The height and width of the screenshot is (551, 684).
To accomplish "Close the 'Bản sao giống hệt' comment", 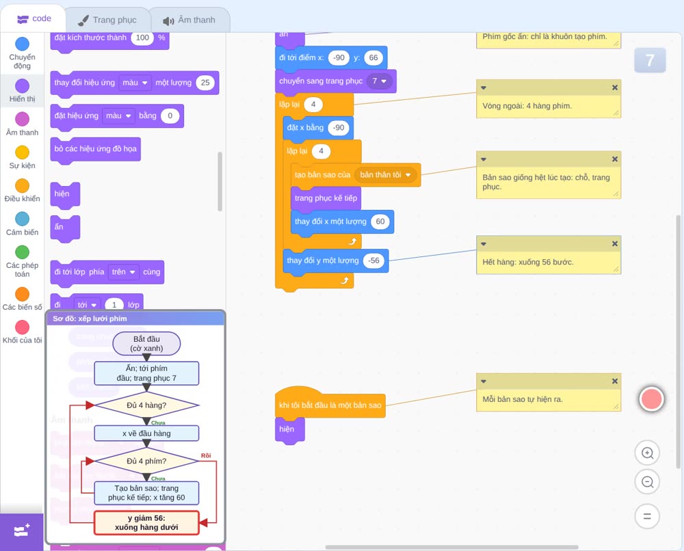I will click(615, 159).
